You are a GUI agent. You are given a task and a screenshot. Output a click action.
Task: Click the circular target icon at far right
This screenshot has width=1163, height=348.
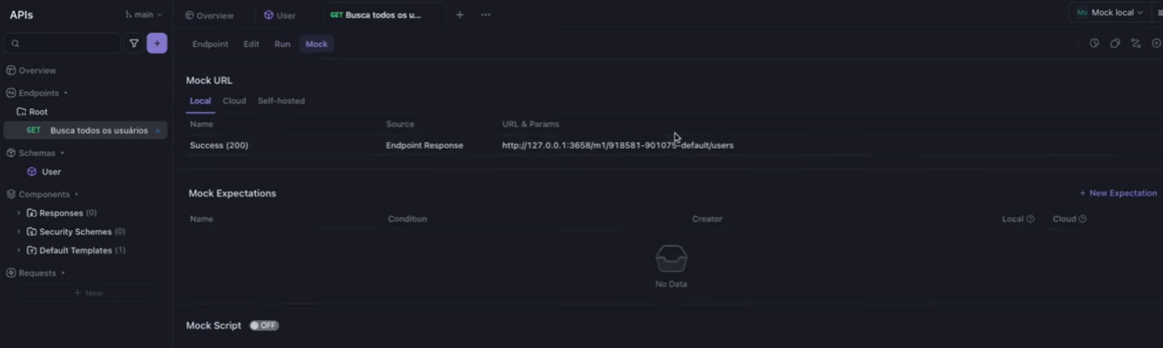pos(1156,44)
